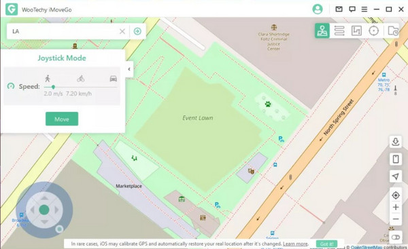Viewport: 408px width, 249px height.
Task: Click the joystick down arrow
Action: click(44, 222)
